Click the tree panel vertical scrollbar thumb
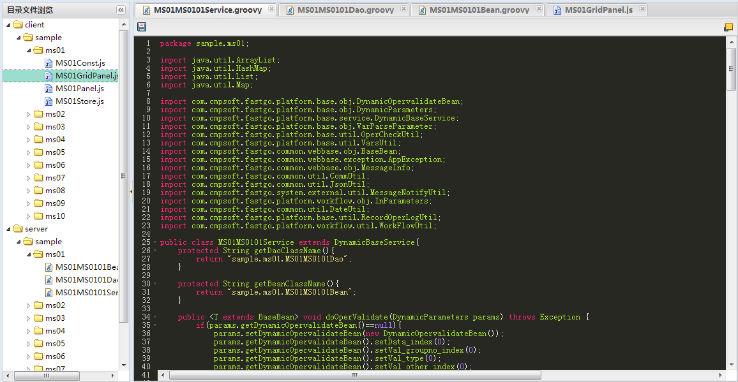This screenshot has height=382, width=738. point(124,175)
